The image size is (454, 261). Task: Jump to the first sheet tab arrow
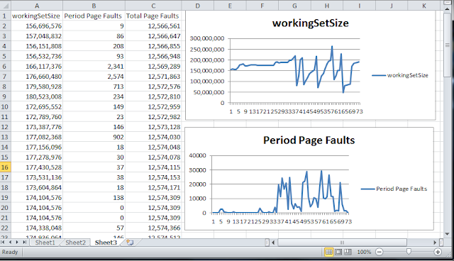(3, 242)
